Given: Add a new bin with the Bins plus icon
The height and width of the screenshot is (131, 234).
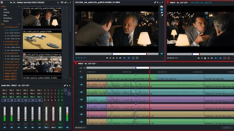Looking at the screenshot, I should (19, 24).
